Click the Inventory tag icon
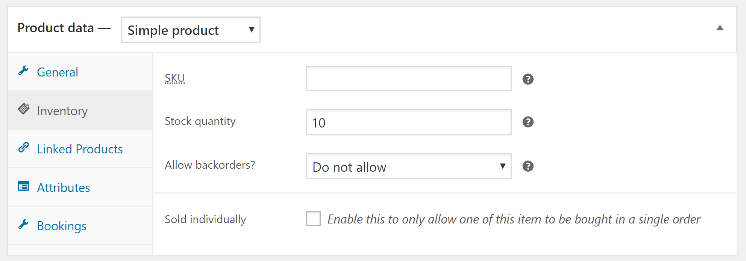Screen dimensions: 746x261 [24, 109]
